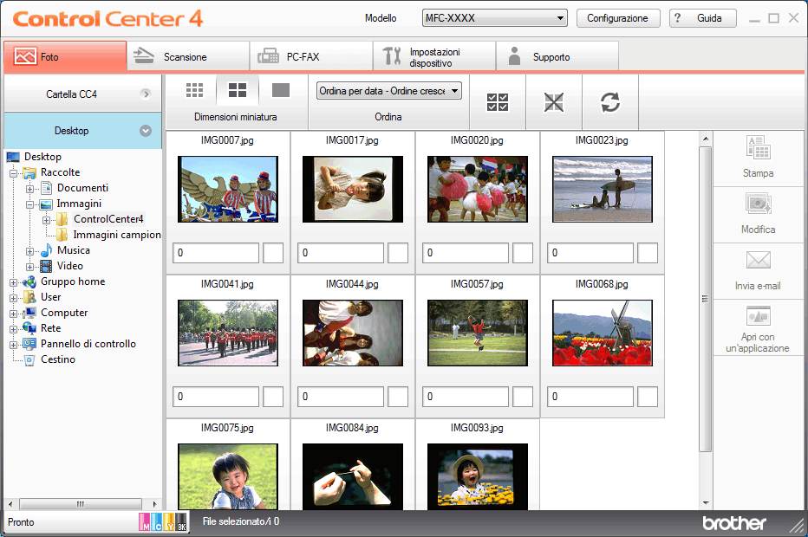Check the box for IMG0023.jpg
Viewport: 808px width, 537px height.
point(648,253)
